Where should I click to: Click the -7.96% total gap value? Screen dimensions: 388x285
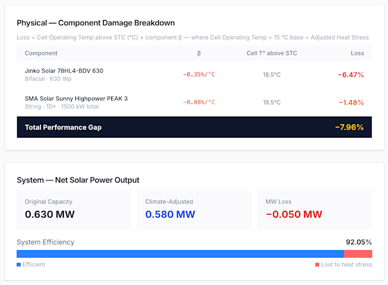[x=349, y=127]
